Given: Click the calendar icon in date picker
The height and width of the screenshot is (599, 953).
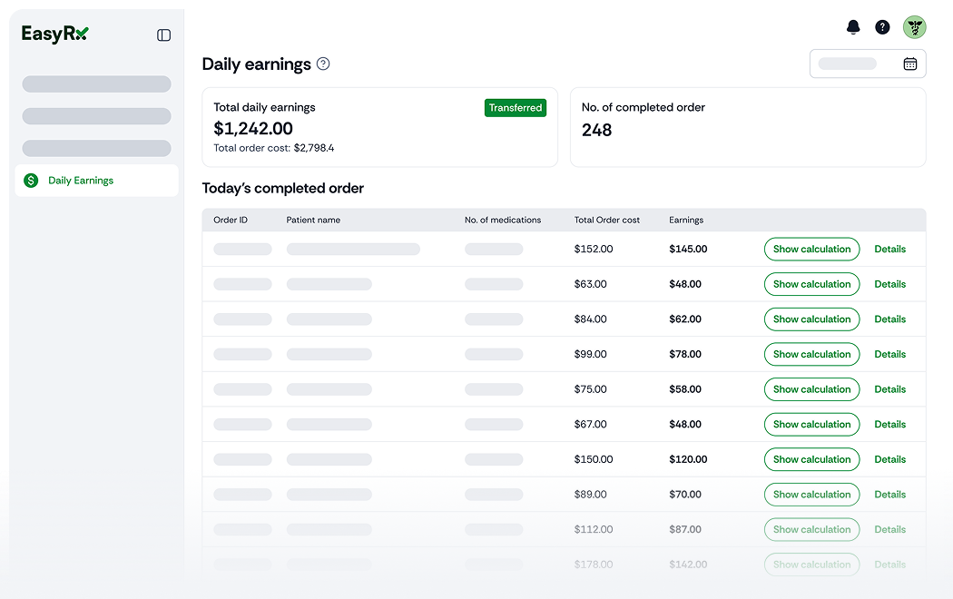Looking at the screenshot, I should (909, 64).
